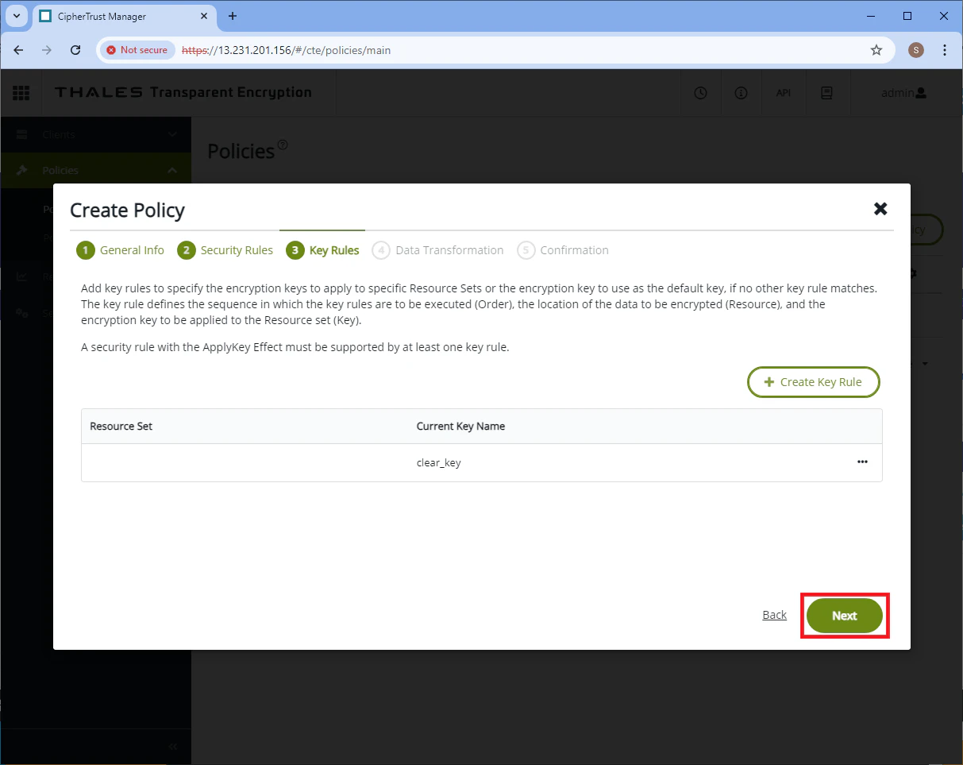Viewport: 963px width, 765px height.
Task: Jump to Confirmation step
Action: 563,250
